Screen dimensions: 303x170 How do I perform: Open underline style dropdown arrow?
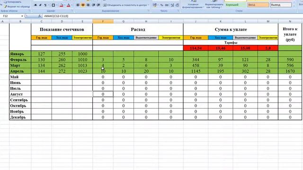48,5
